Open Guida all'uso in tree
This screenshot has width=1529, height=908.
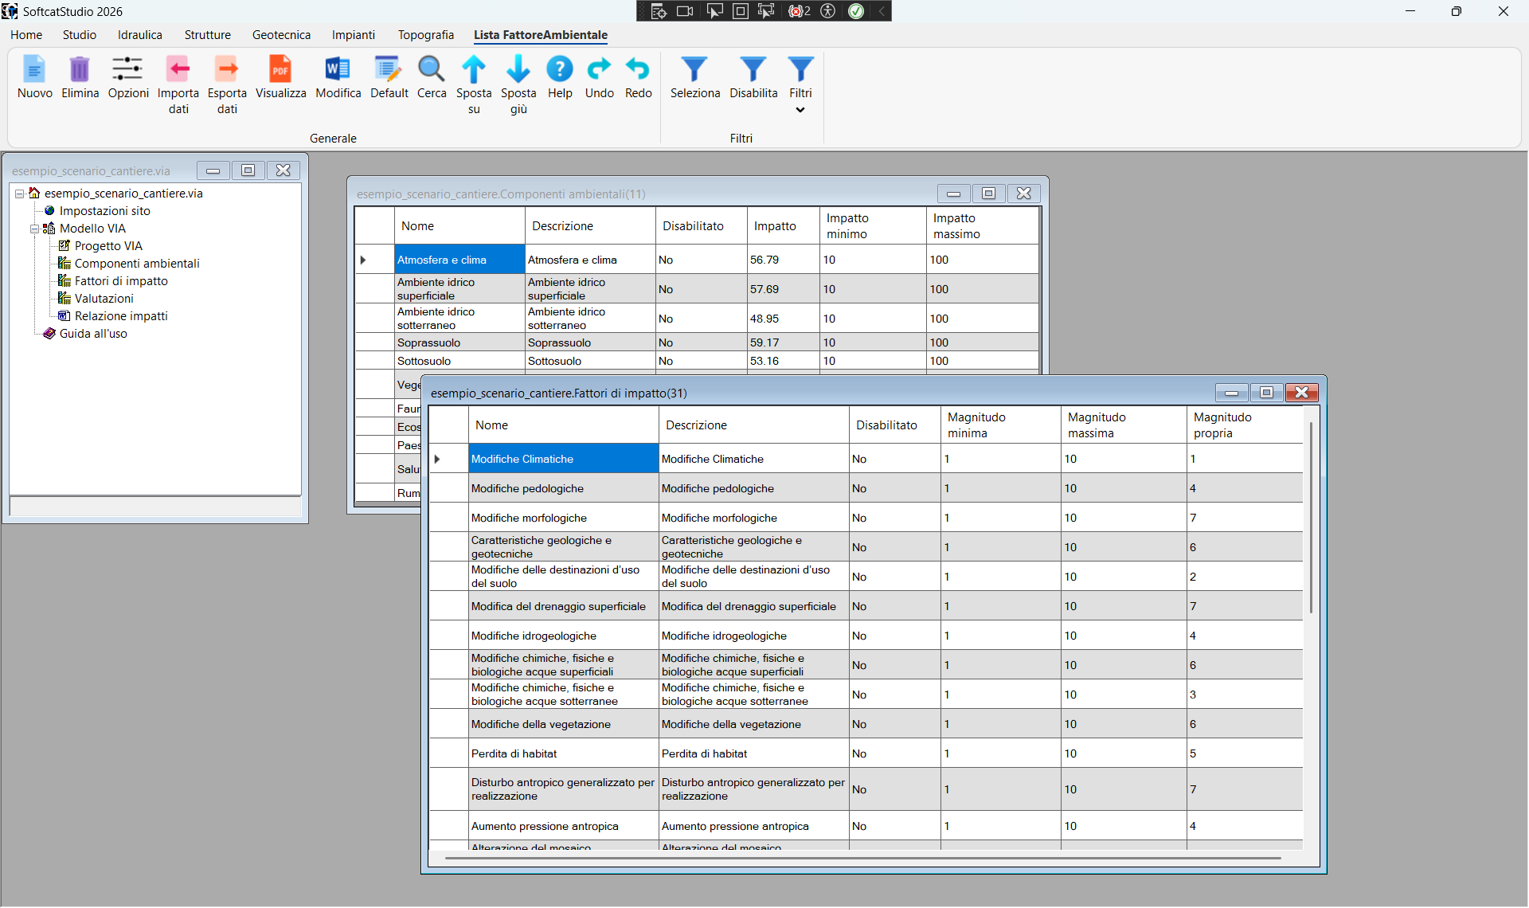[x=93, y=334]
